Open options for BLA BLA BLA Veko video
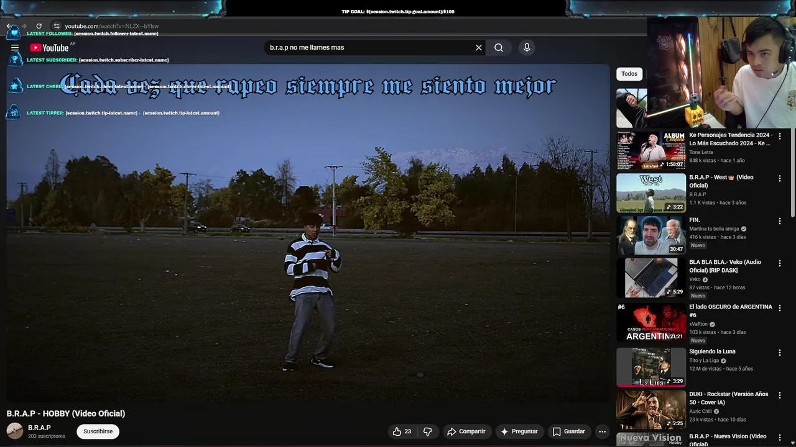 (780, 263)
